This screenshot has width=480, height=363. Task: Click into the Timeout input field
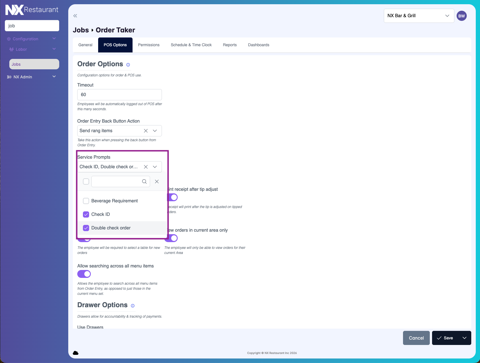pos(119,95)
